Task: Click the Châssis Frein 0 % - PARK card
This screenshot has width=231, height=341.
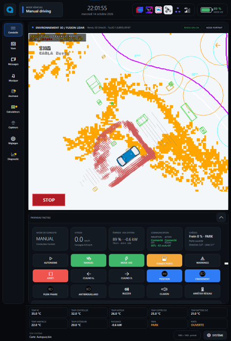Action: (x=203, y=239)
